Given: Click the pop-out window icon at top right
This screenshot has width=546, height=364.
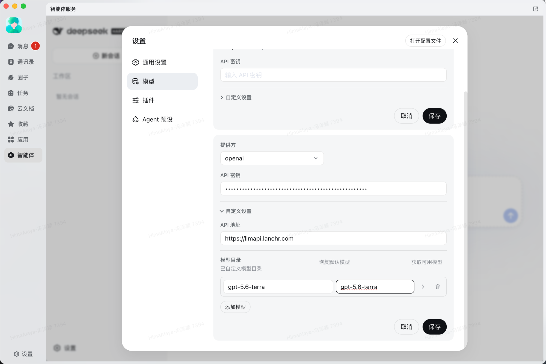Looking at the screenshot, I should tap(535, 9).
